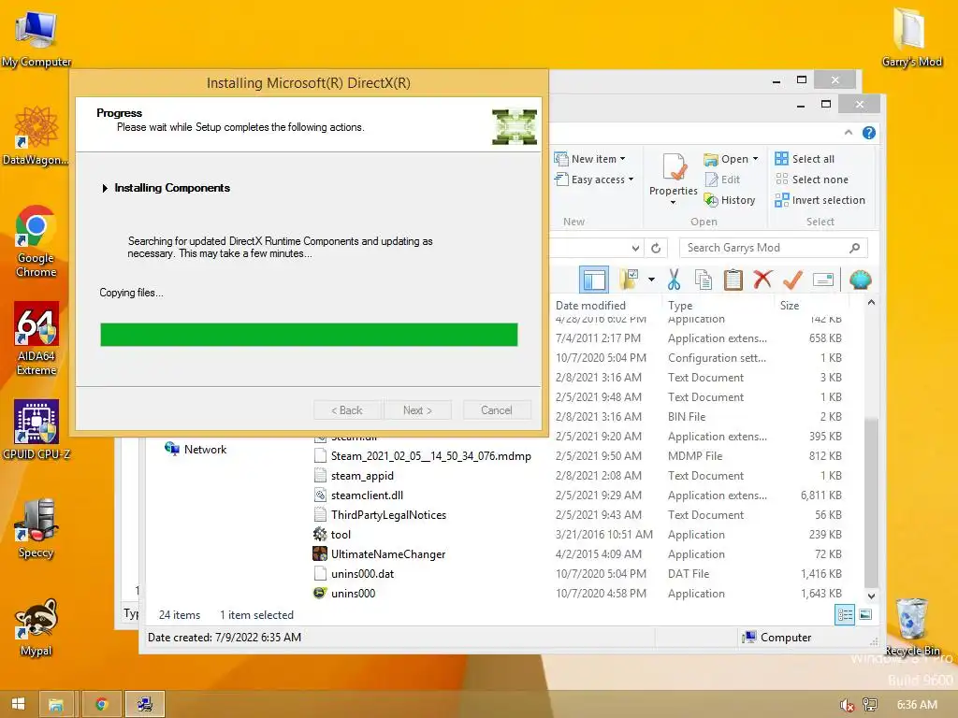Screen dimensions: 958x718
Task: Select the UltimateNameChanger application
Action: click(x=380, y=553)
